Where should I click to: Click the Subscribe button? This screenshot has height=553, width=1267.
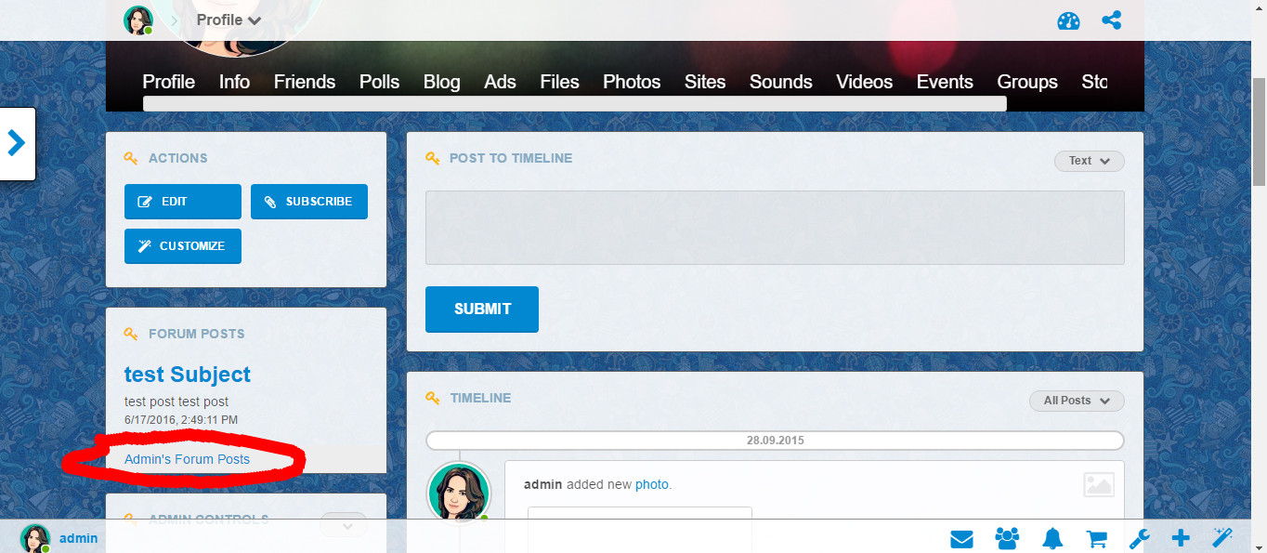coord(309,202)
